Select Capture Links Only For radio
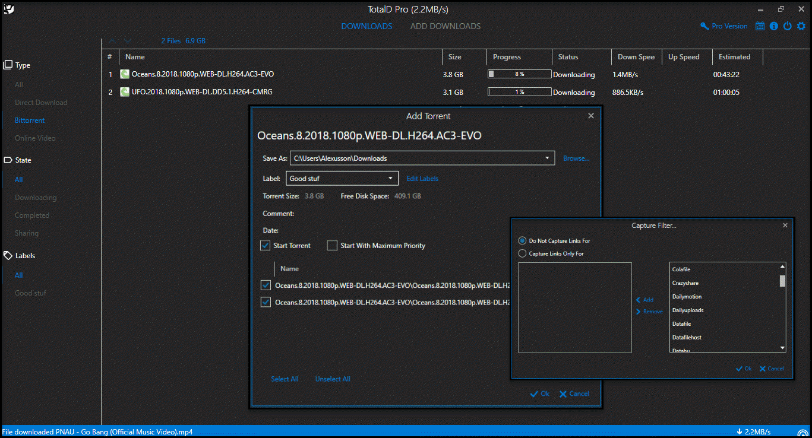Image resolution: width=812 pixels, height=438 pixels. coord(522,253)
